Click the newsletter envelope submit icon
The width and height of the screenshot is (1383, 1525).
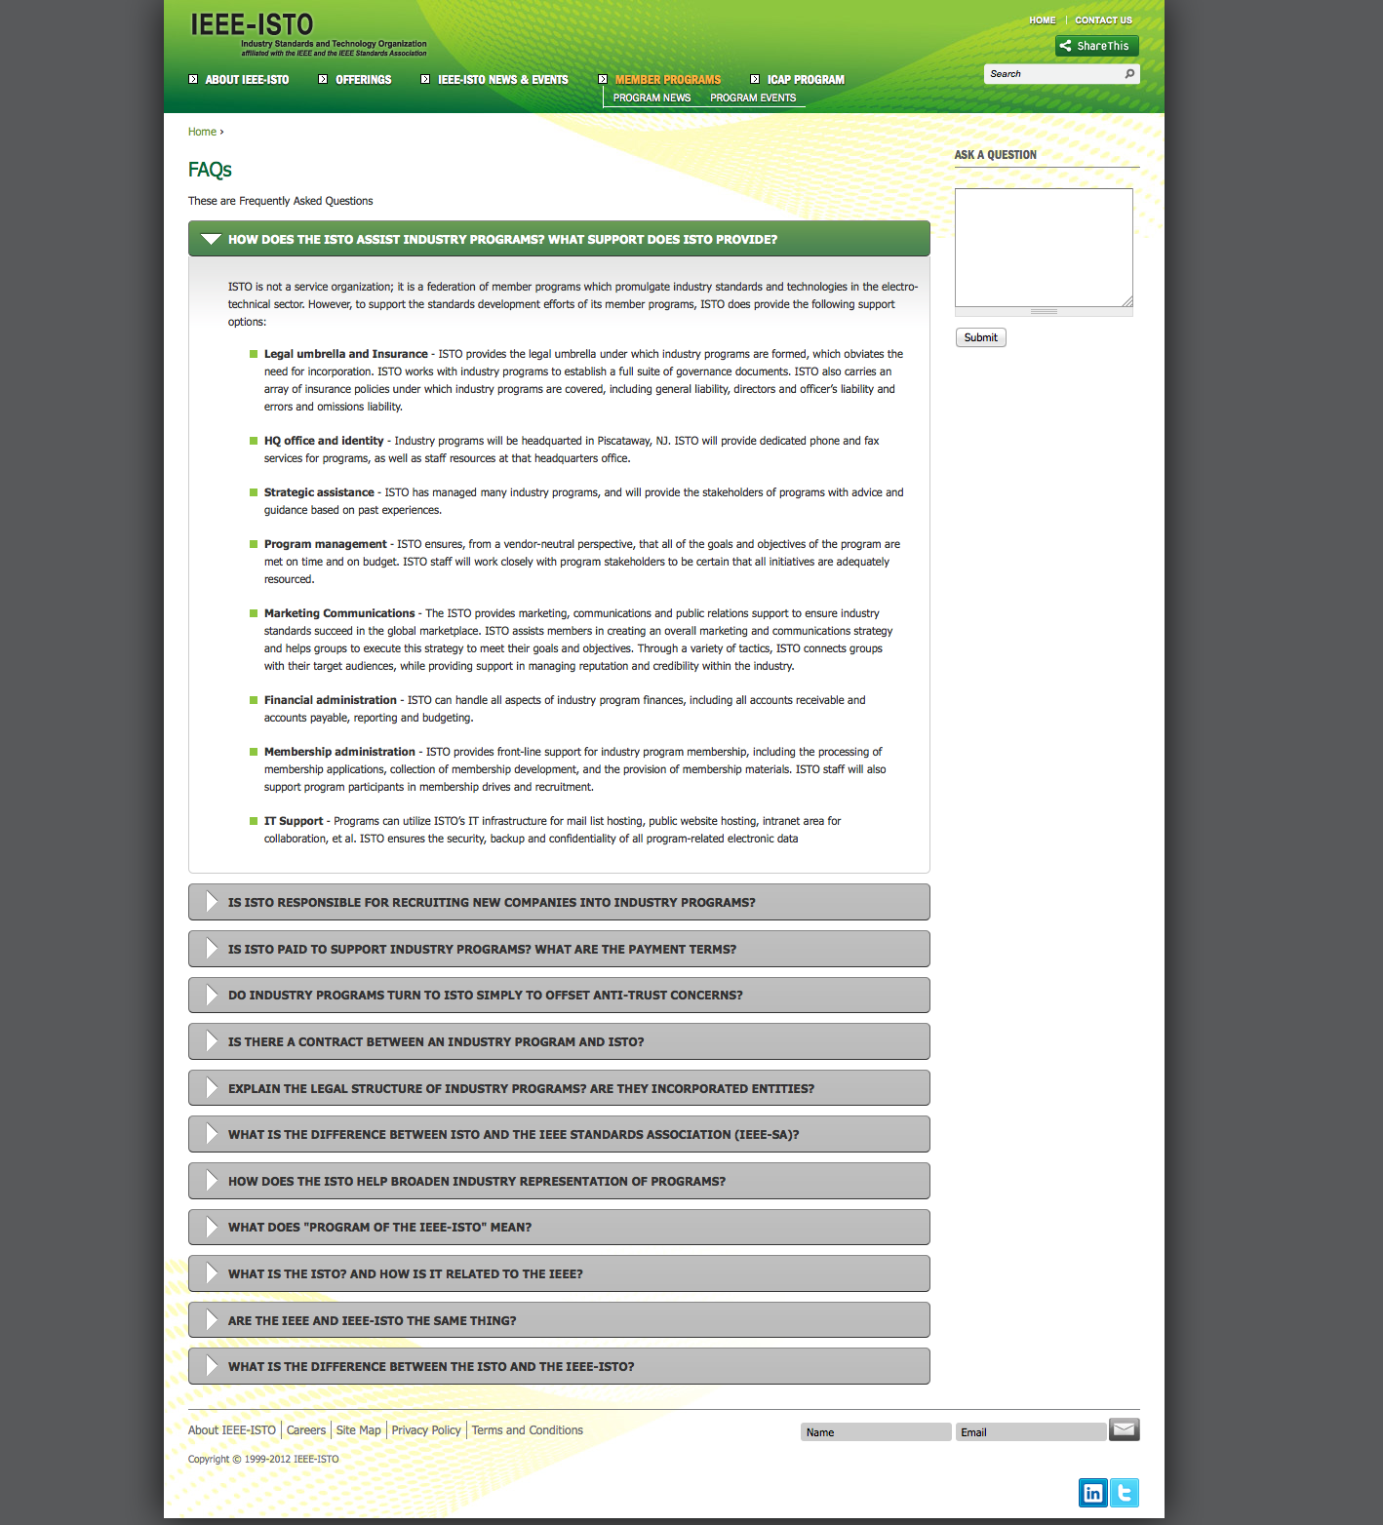point(1125,1429)
